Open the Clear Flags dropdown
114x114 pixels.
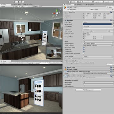[x=98, y=22]
